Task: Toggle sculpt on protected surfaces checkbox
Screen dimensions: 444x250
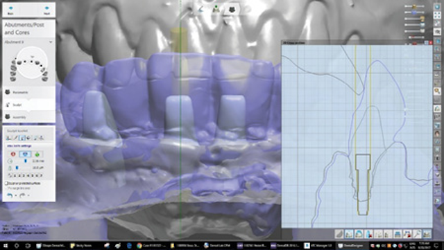Action: pos(6,184)
